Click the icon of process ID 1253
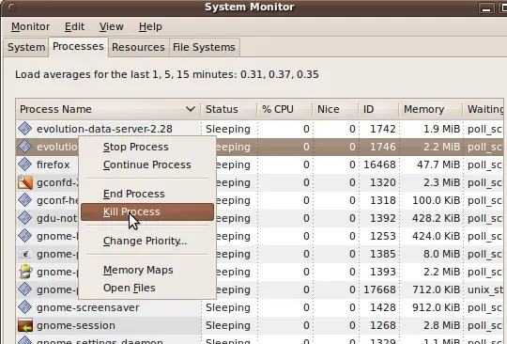Screen dimensions: 507x344 click(25, 236)
